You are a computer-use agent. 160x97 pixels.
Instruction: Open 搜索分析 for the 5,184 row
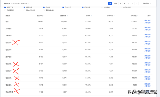147,63
